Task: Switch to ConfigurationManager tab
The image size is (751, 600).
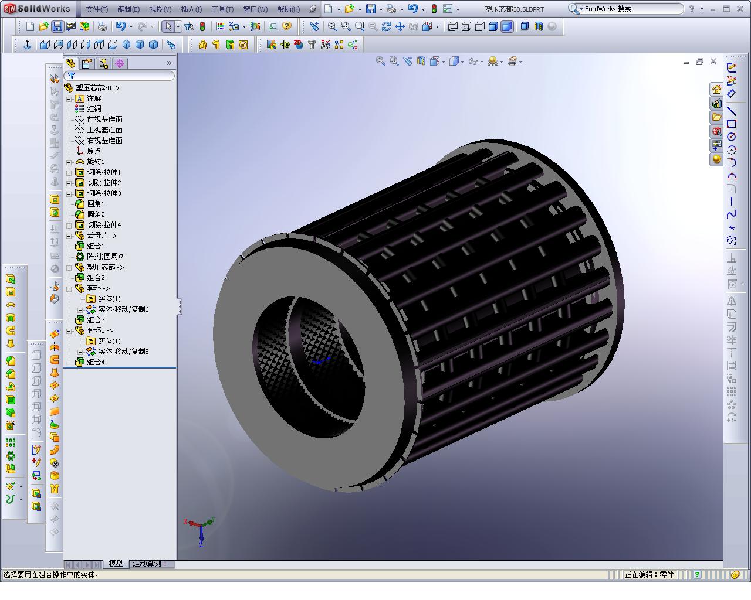Action: click(103, 63)
